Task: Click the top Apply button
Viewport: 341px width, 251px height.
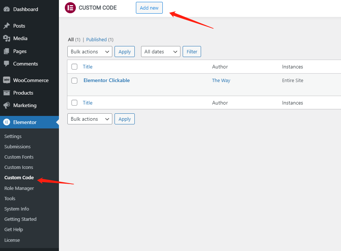Action: click(x=124, y=52)
